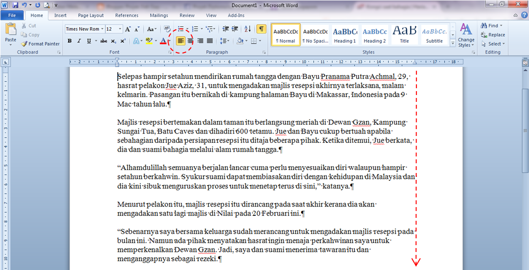Open the Select dropdown in Editing
The width and height of the screenshot is (529, 270).
click(x=493, y=44)
